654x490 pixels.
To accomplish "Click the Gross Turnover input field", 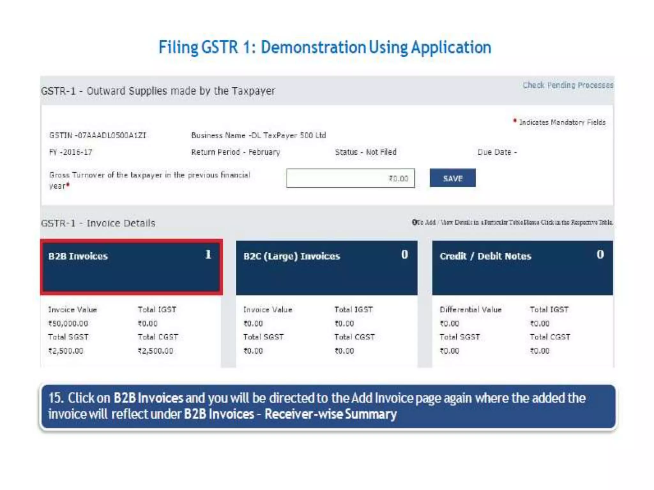I will (x=350, y=178).
